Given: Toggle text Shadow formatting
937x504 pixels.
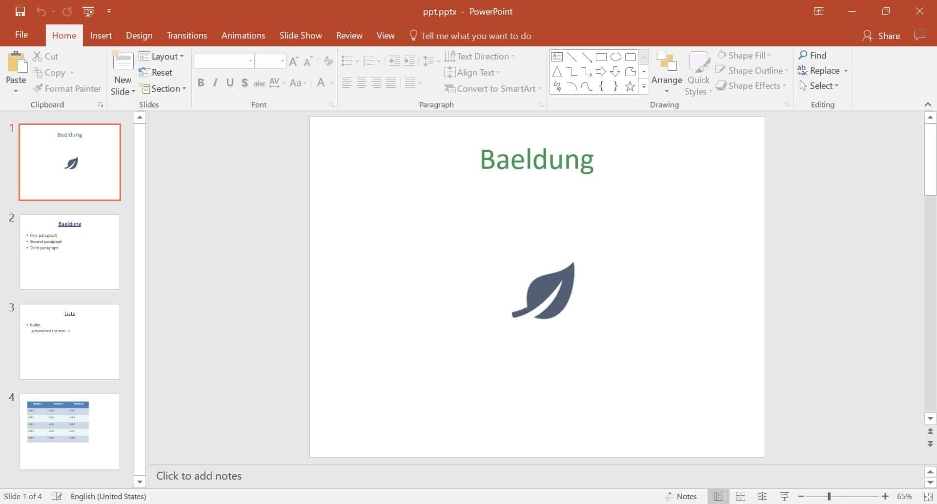Looking at the screenshot, I should [244, 83].
